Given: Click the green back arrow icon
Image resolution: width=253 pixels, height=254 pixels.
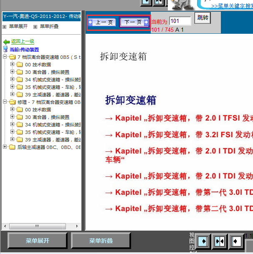Looking at the screenshot, I should pyautogui.click(x=7, y=42).
